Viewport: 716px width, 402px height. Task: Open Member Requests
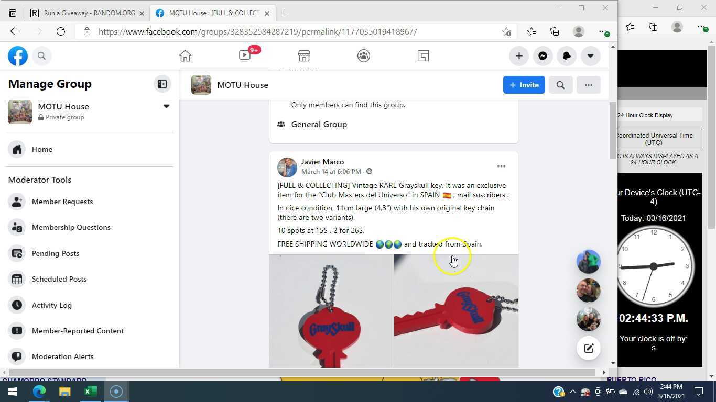point(90,202)
